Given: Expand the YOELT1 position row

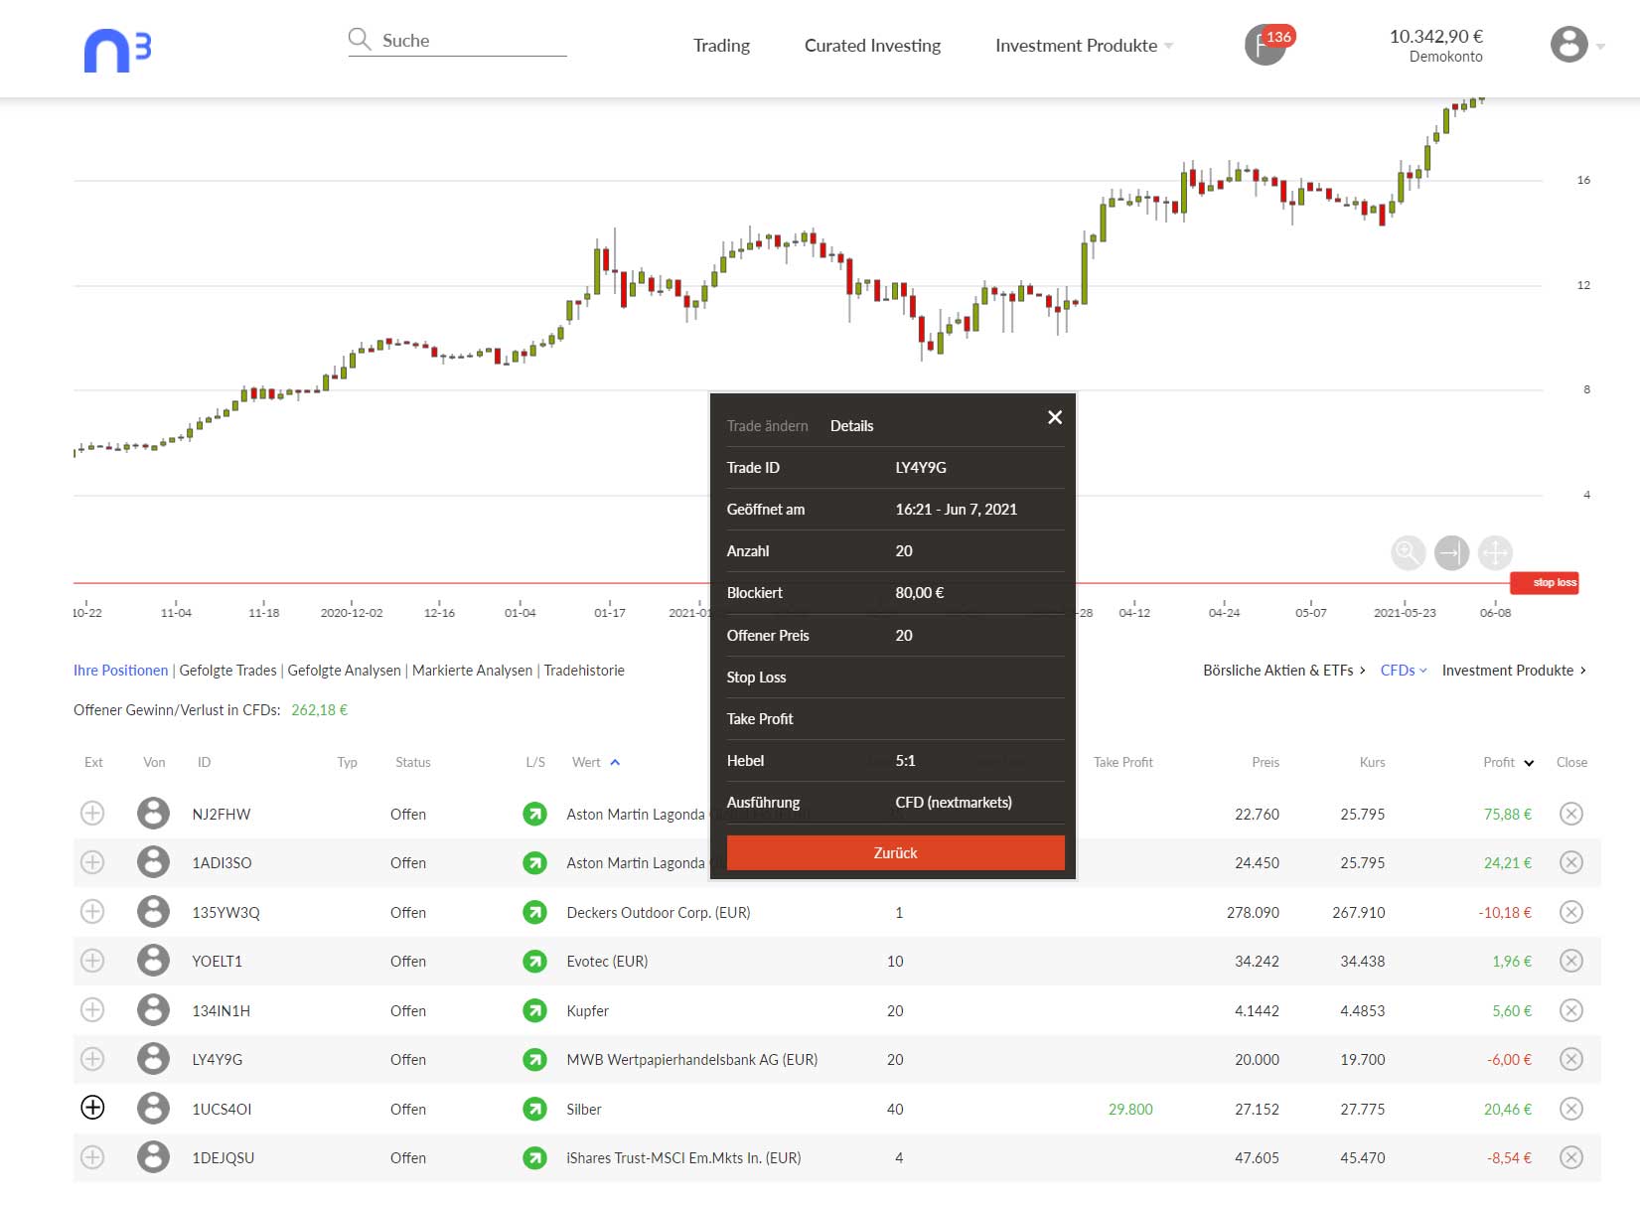Looking at the screenshot, I should point(92,961).
